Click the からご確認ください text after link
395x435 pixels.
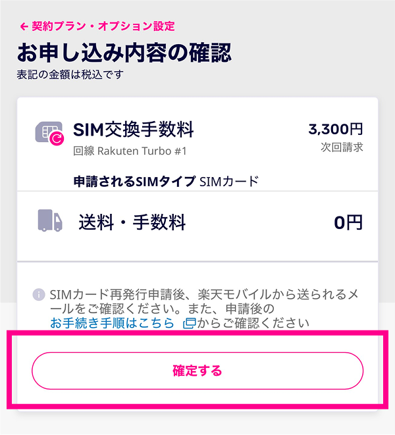(253, 323)
